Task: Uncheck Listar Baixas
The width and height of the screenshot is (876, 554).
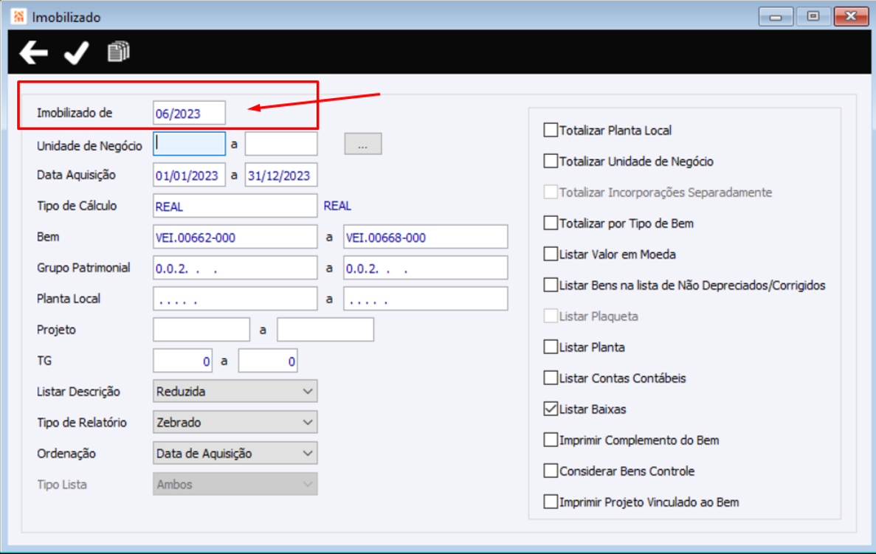Action: 551,409
